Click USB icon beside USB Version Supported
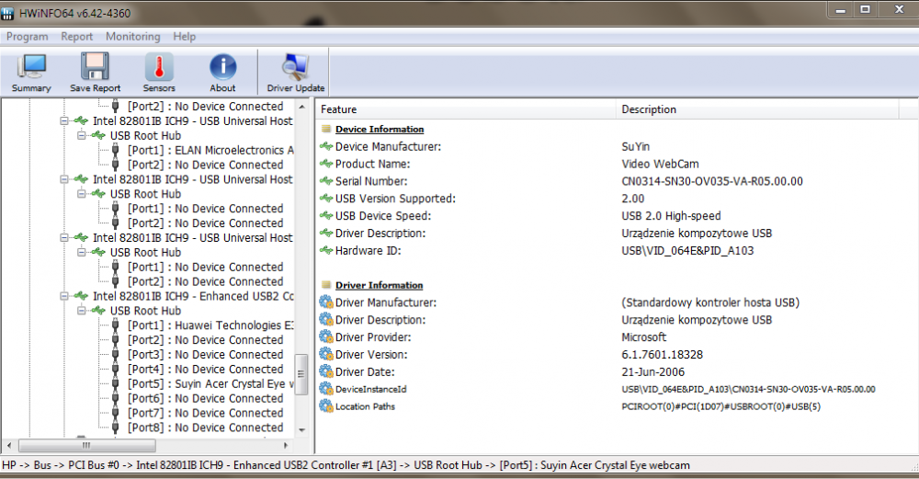Viewport: 919px width, 479px height. (x=326, y=199)
